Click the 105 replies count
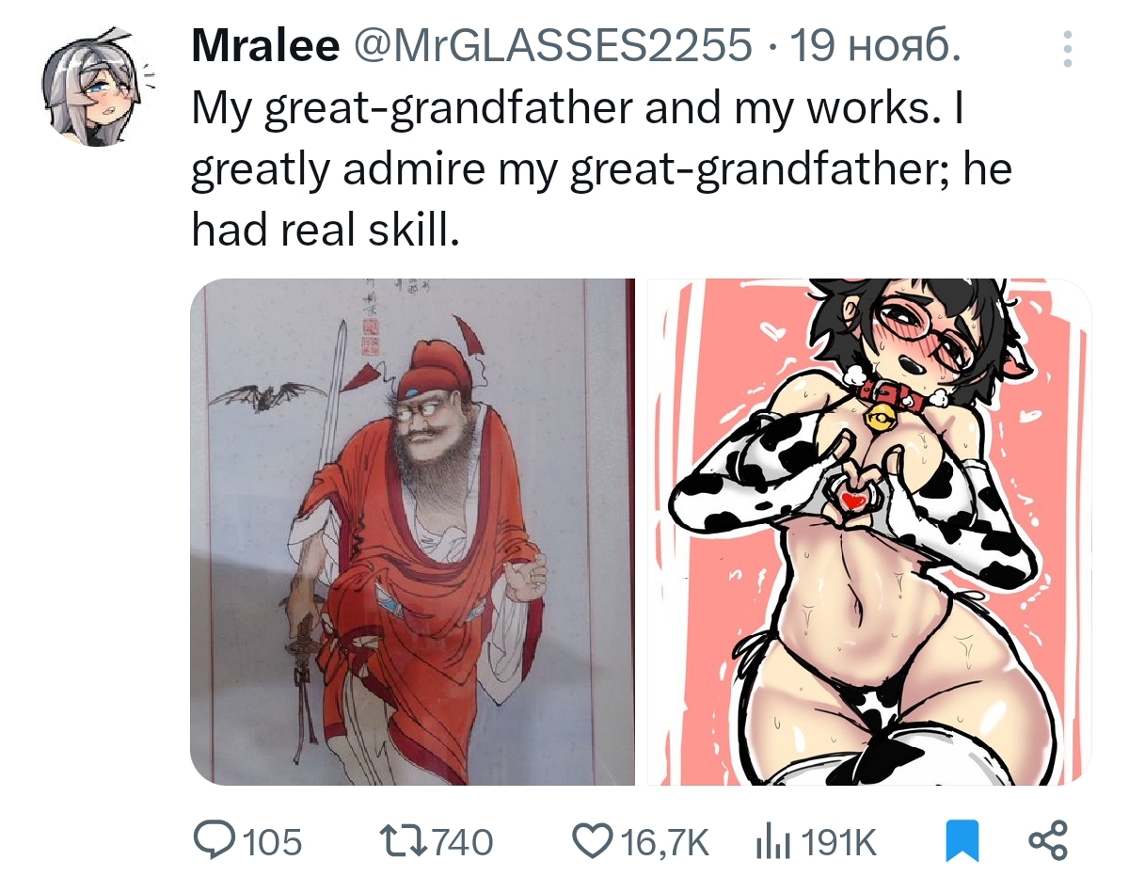 coord(273,841)
